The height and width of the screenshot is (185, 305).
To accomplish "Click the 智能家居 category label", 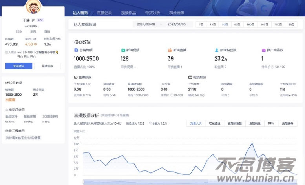I will point(30,116).
